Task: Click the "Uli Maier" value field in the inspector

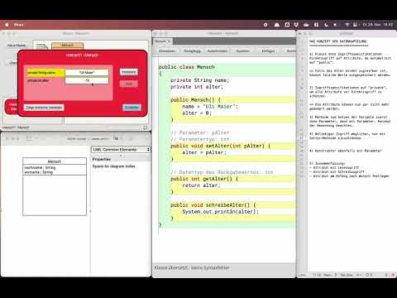Action: pos(87,73)
